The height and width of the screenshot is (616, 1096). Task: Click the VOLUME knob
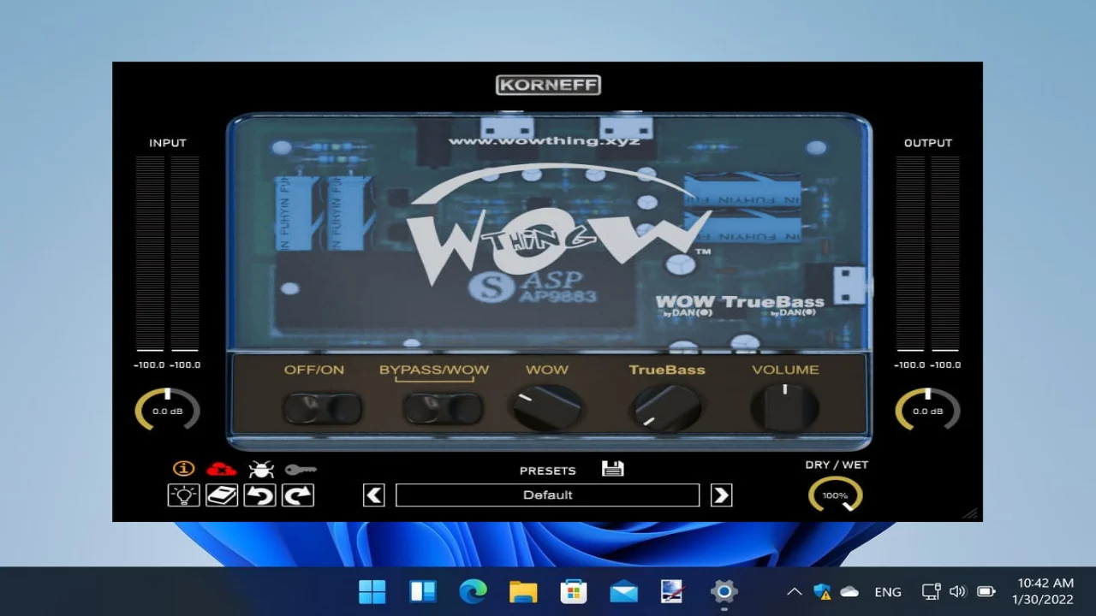pos(785,407)
